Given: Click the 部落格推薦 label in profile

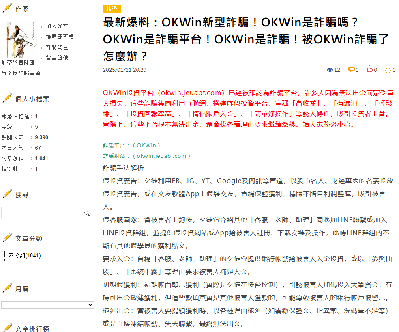Looking at the screenshot, I should [15, 116].
